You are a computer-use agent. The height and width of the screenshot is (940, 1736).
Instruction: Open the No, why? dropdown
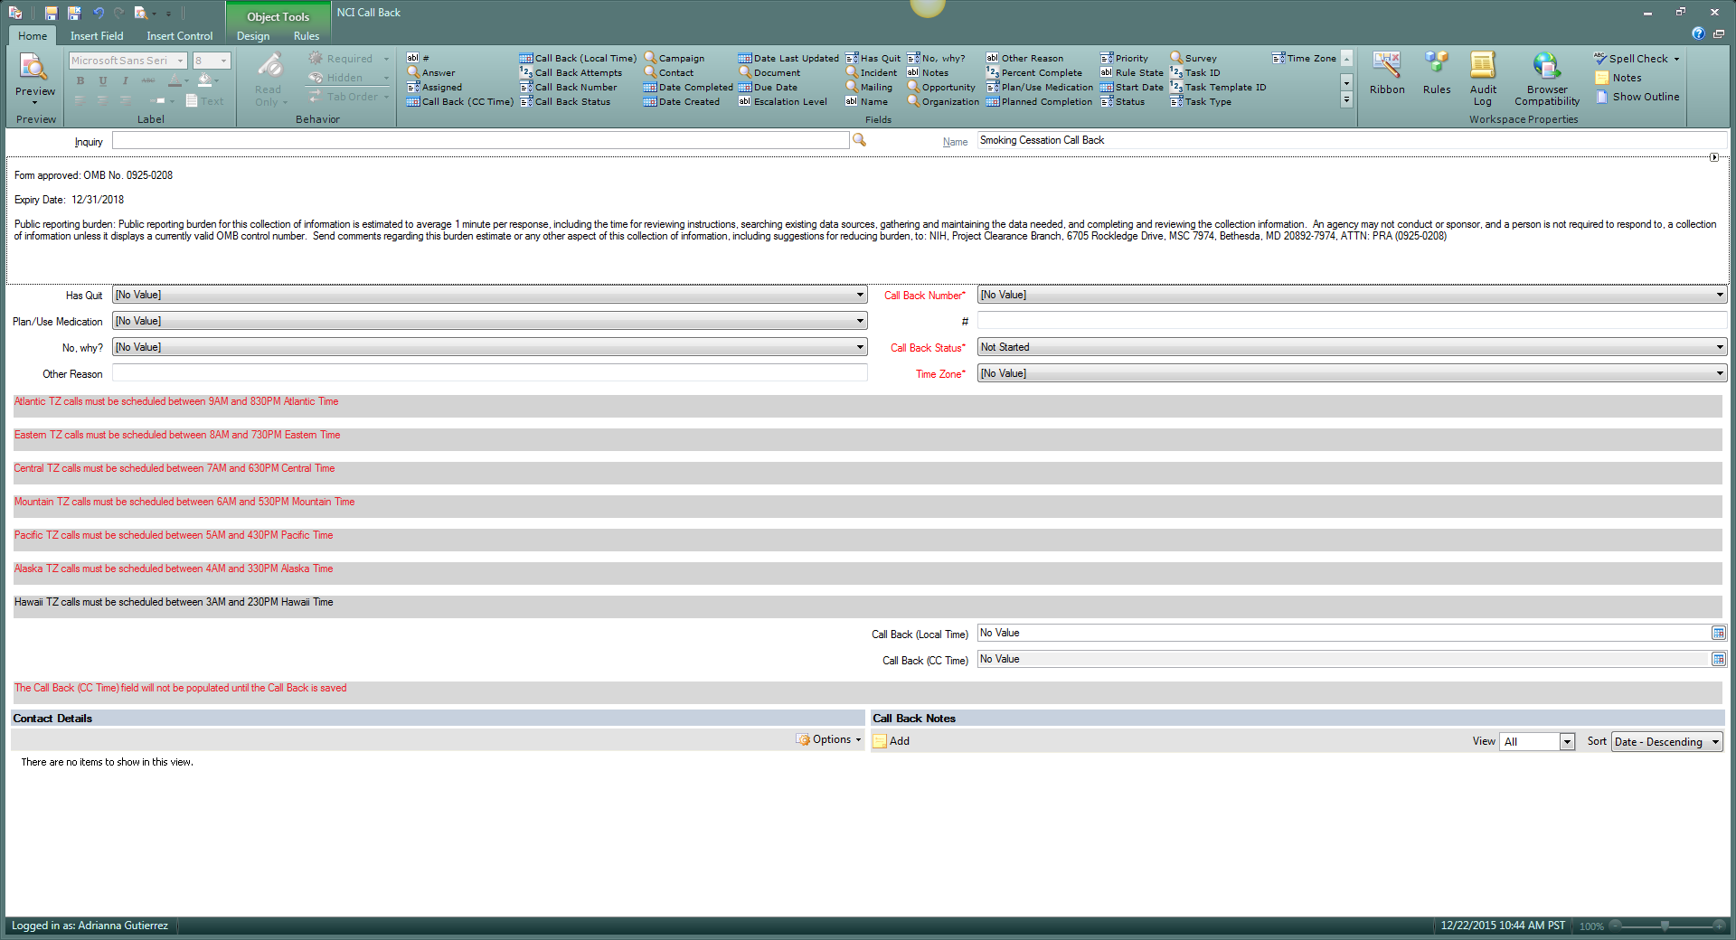coord(860,347)
